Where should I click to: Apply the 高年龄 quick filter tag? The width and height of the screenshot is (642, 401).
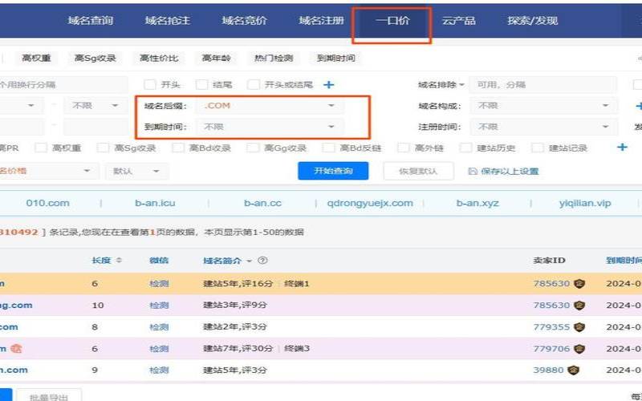216,58
